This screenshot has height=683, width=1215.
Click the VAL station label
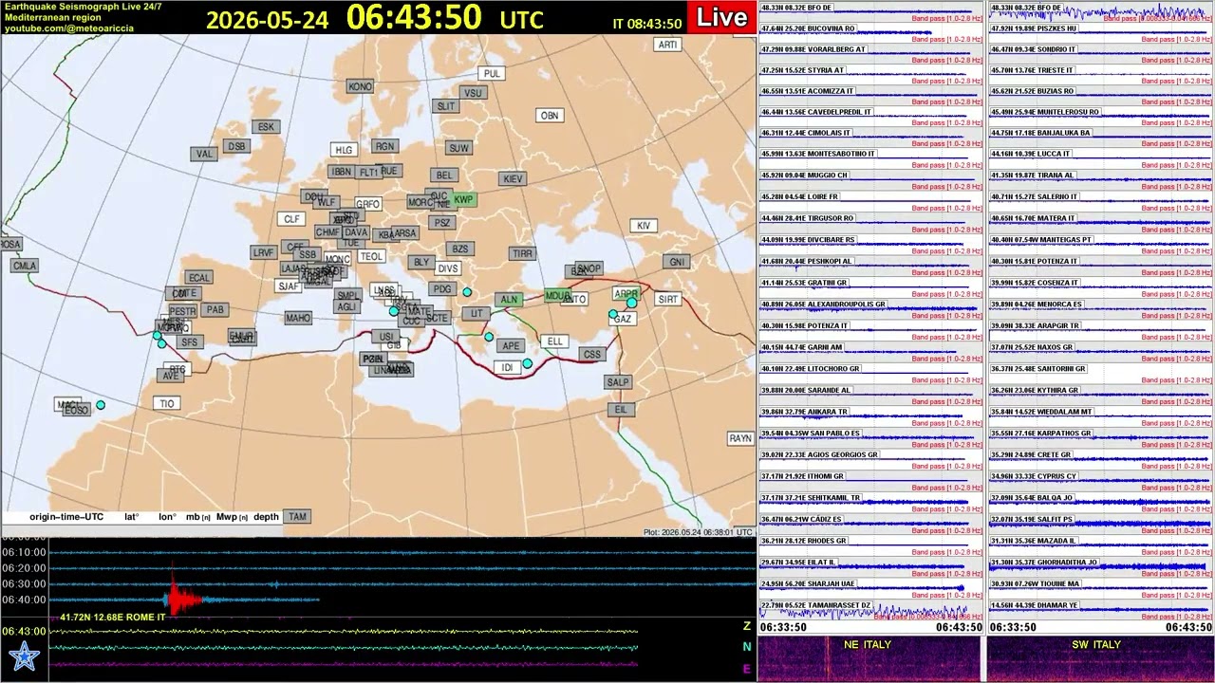204,154
